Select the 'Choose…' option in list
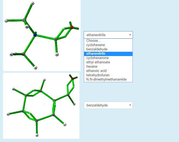The height and width of the screenshot is (142, 179). pos(108,41)
